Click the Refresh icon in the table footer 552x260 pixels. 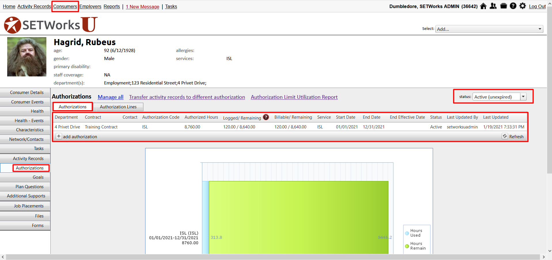pyautogui.click(x=505, y=136)
